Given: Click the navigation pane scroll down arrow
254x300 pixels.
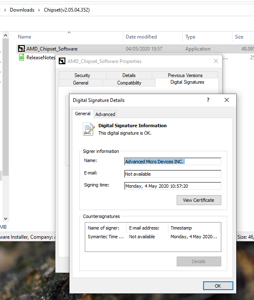Looking at the screenshot, I should [5, 218].
